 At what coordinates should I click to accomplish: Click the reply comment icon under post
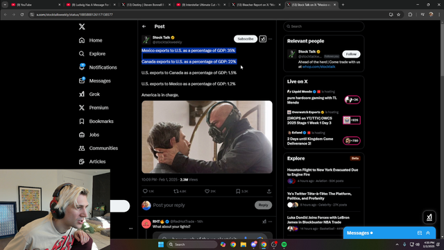tap(145, 192)
